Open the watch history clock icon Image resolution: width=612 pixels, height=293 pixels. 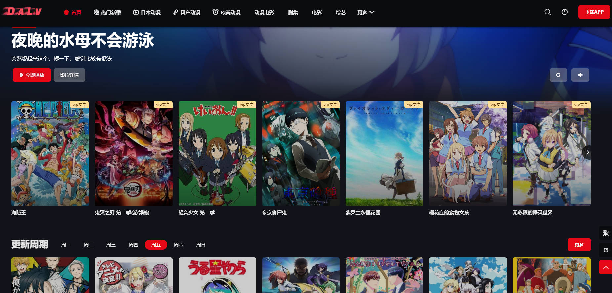(565, 12)
